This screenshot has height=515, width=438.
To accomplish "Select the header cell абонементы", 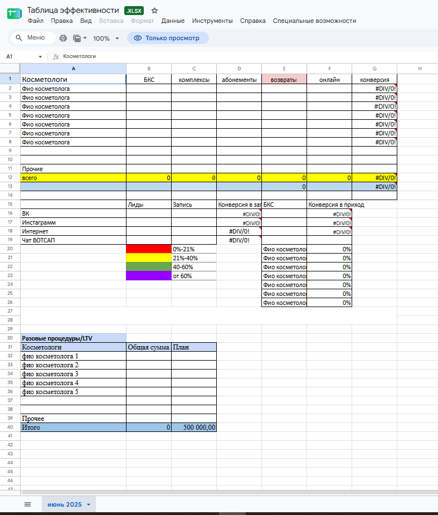I will [239, 80].
